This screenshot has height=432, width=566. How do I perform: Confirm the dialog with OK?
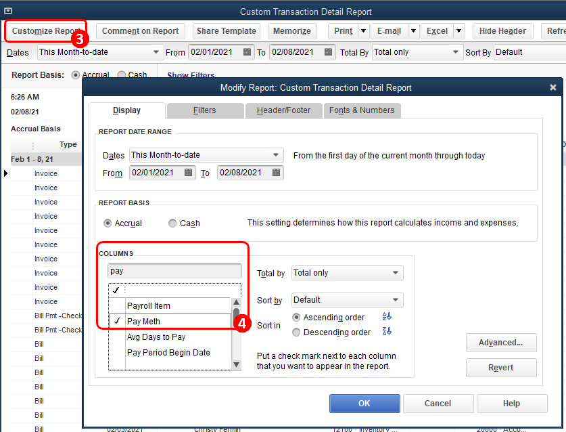tap(364, 403)
